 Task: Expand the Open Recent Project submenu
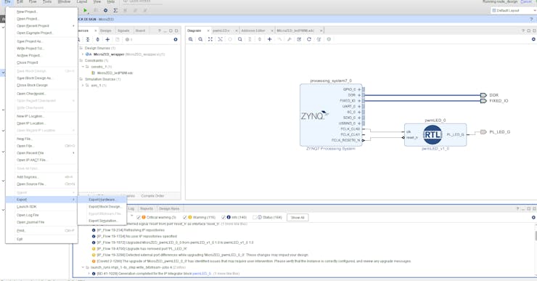pos(41,25)
